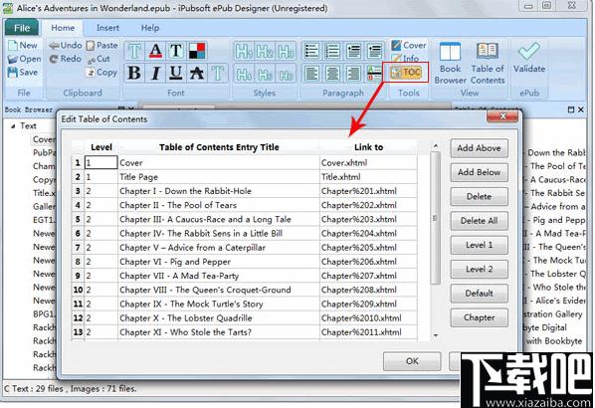
Task: Click the Cover tool icon
Action: (397, 45)
